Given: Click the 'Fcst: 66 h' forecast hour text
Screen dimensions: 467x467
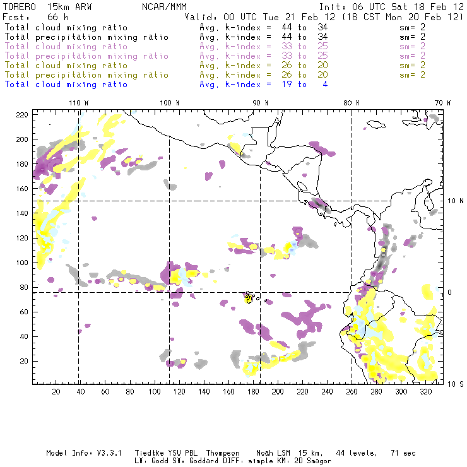Looking at the screenshot, I should tap(35, 16).
